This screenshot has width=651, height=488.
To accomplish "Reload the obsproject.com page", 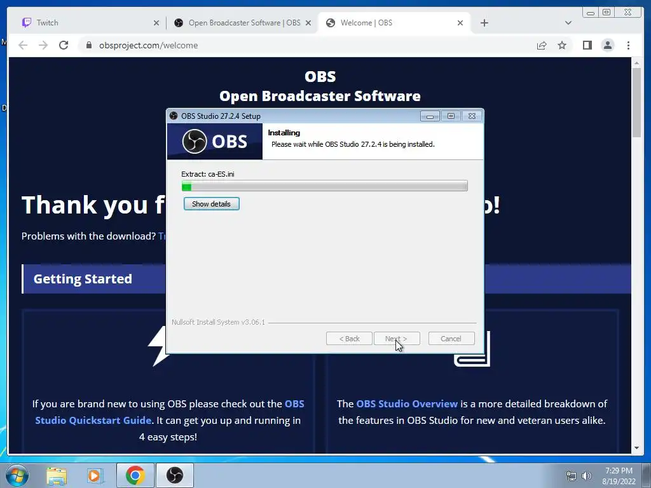I will tap(64, 45).
